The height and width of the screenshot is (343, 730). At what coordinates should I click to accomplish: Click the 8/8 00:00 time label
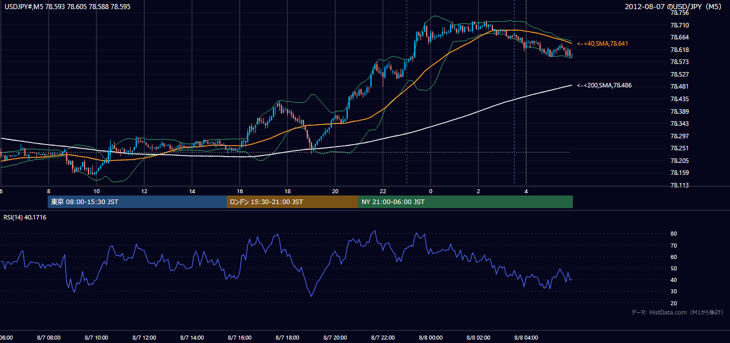(431, 337)
